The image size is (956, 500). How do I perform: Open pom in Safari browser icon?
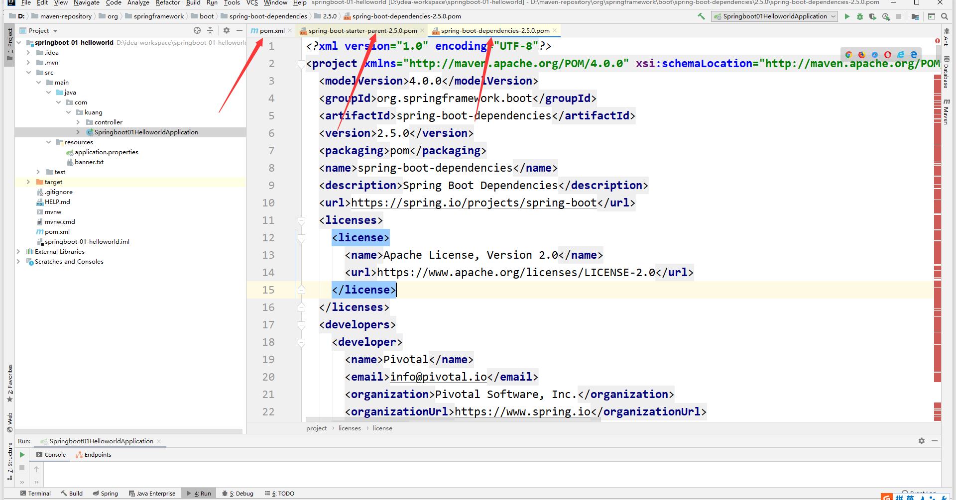[875, 55]
